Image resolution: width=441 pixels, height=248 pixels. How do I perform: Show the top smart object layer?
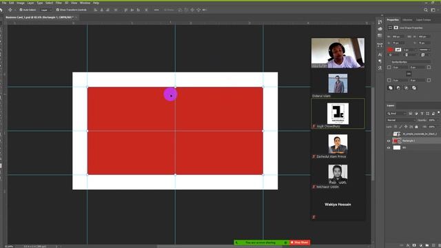click(389, 134)
